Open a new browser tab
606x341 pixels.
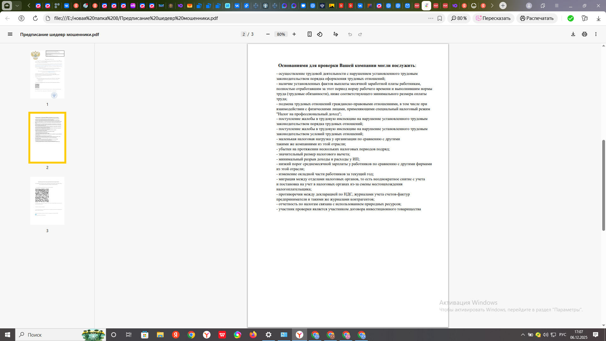pyautogui.click(x=503, y=6)
